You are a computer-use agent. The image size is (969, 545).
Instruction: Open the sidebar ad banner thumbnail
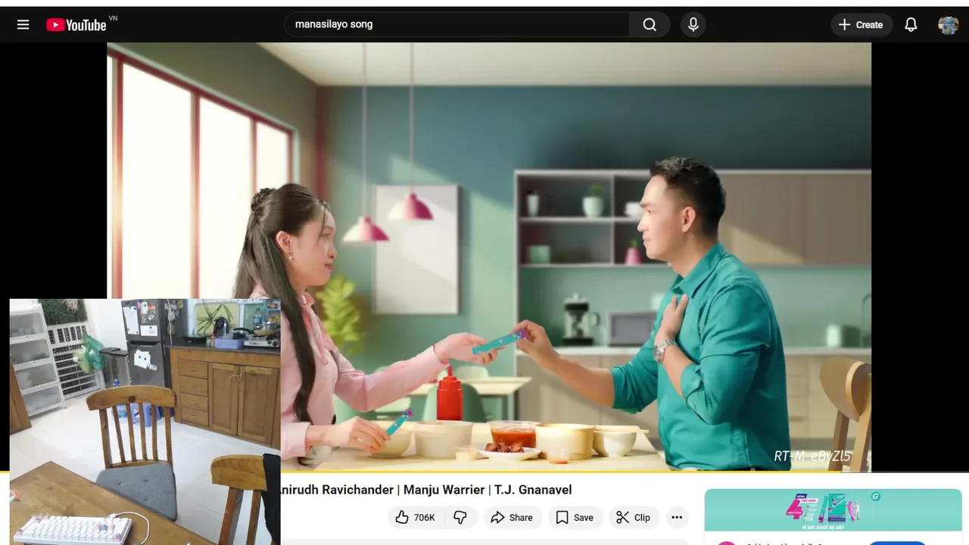click(x=833, y=510)
